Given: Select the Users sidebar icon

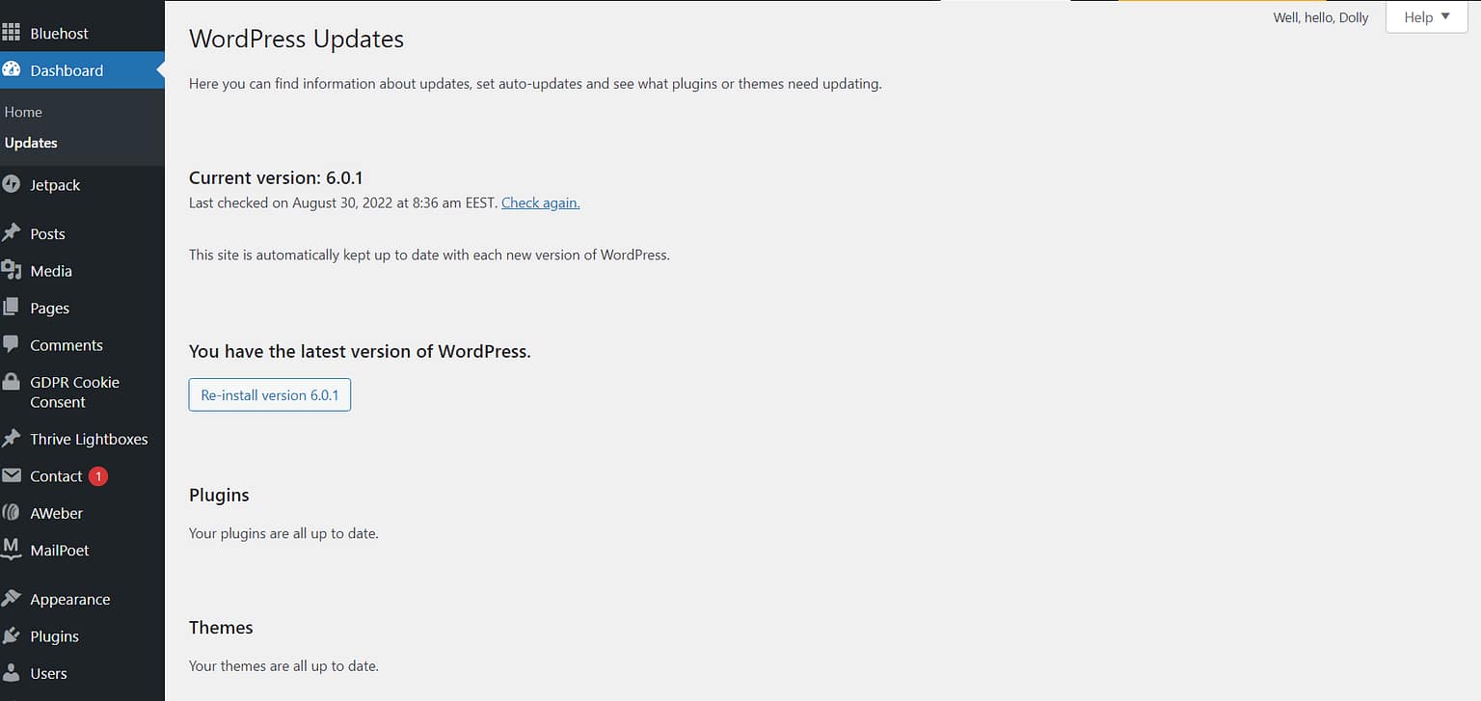Looking at the screenshot, I should [13, 673].
